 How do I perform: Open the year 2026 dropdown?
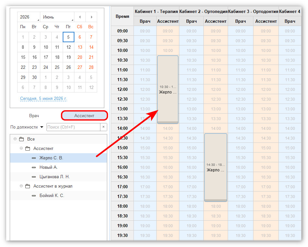pos(29,17)
